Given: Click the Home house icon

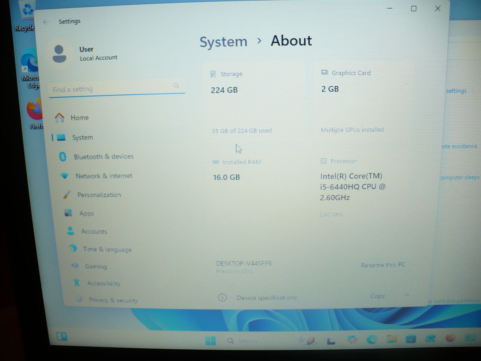Looking at the screenshot, I should (60, 118).
